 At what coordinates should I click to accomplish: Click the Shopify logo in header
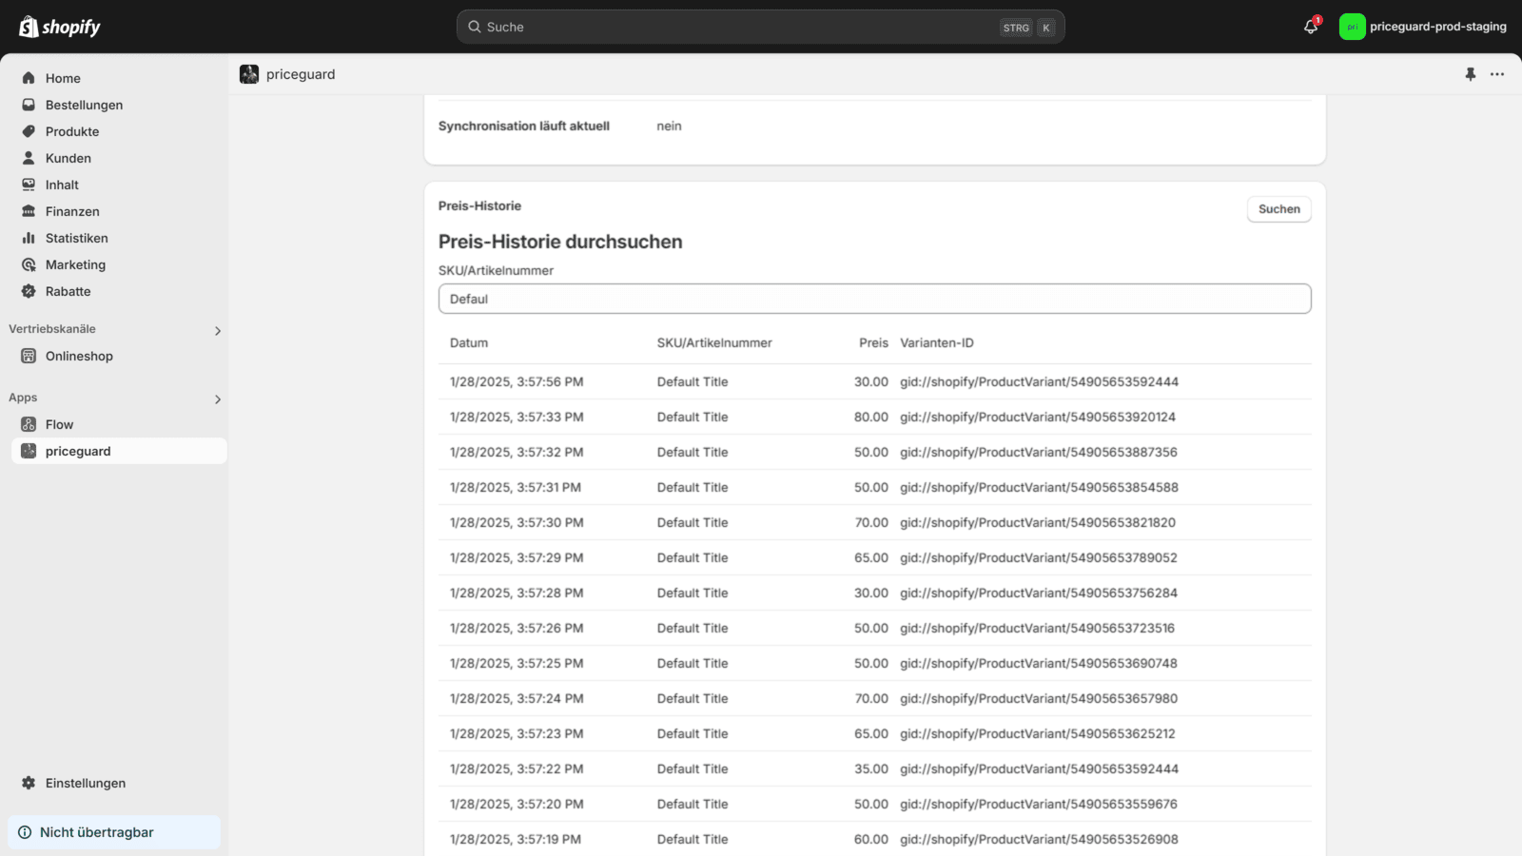(x=59, y=27)
